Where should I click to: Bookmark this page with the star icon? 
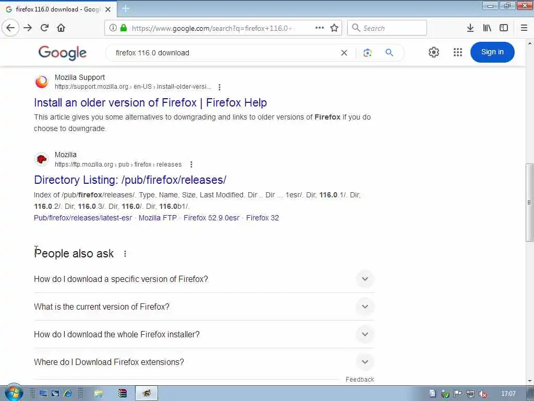[334, 28]
